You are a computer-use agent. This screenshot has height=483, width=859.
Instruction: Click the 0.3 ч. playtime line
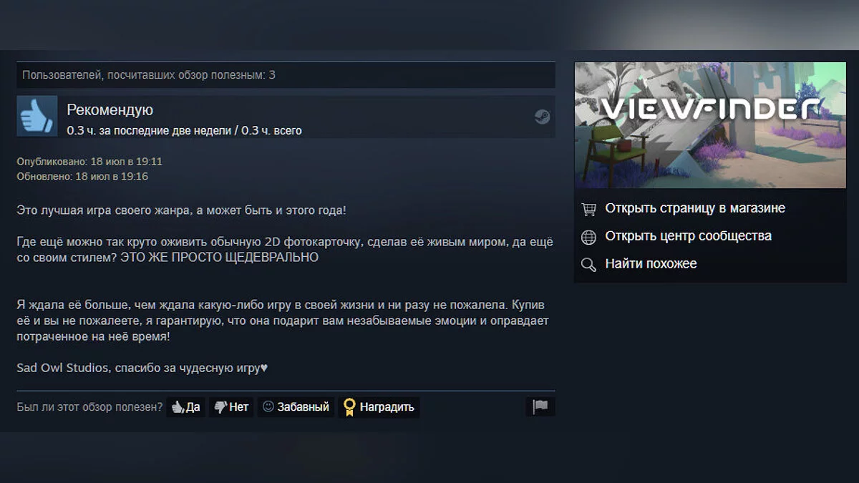184,131
